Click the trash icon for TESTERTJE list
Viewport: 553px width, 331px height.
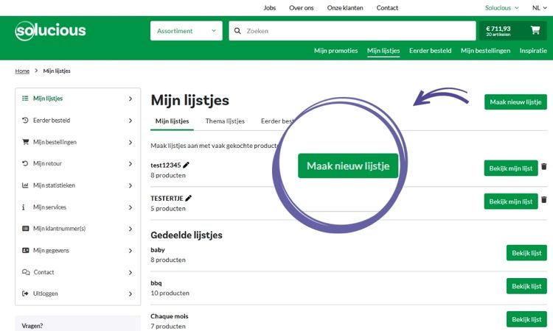point(543,199)
